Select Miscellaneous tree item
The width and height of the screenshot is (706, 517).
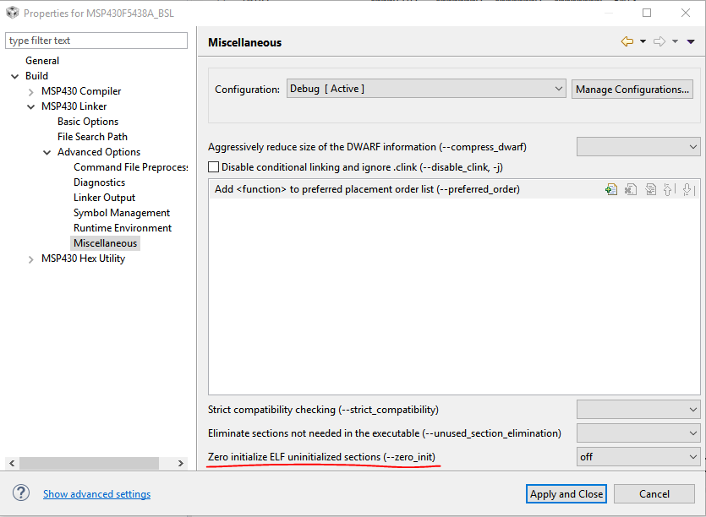tap(105, 243)
